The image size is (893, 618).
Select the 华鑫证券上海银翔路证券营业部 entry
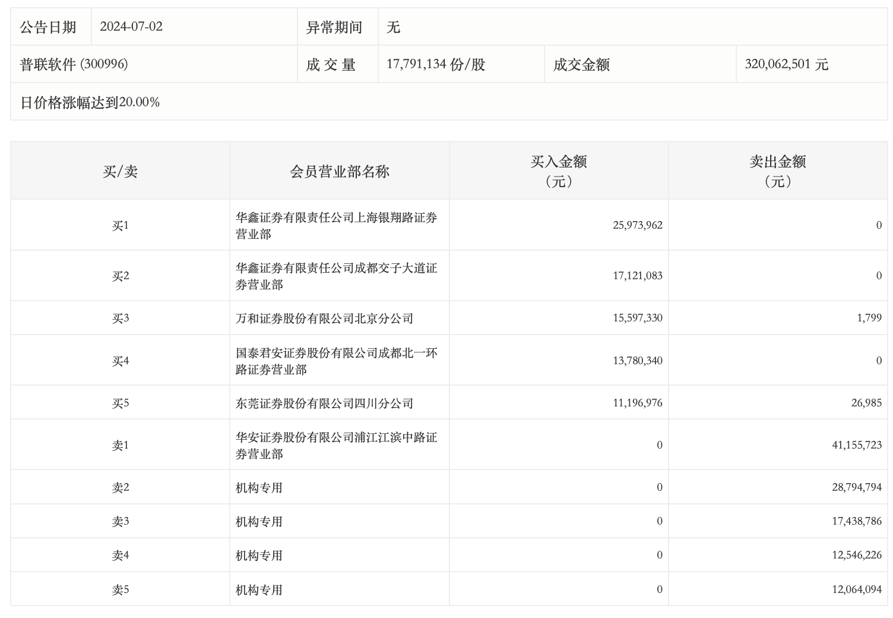pos(336,226)
